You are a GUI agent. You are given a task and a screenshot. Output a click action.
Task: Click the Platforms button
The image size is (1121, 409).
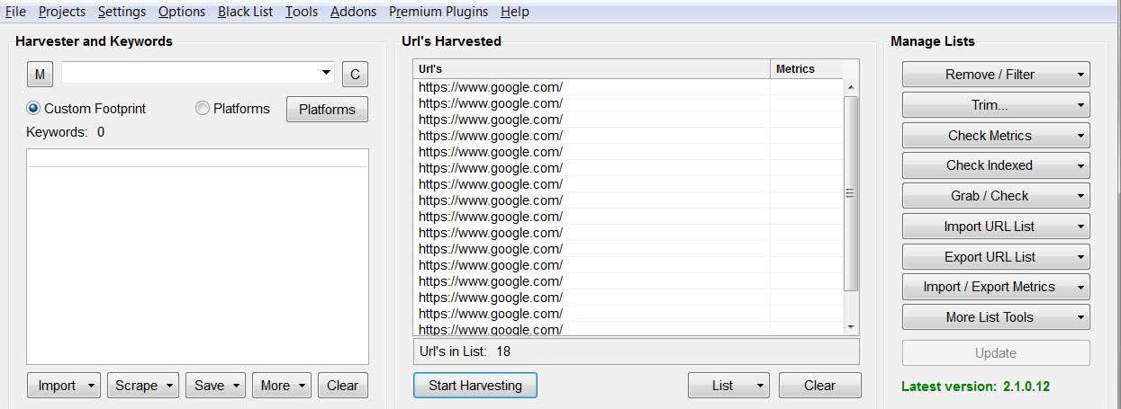327,110
